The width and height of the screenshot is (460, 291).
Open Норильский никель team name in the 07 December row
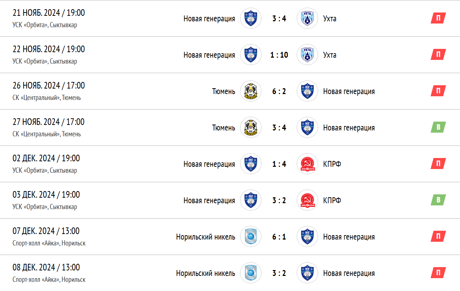pos(206,237)
